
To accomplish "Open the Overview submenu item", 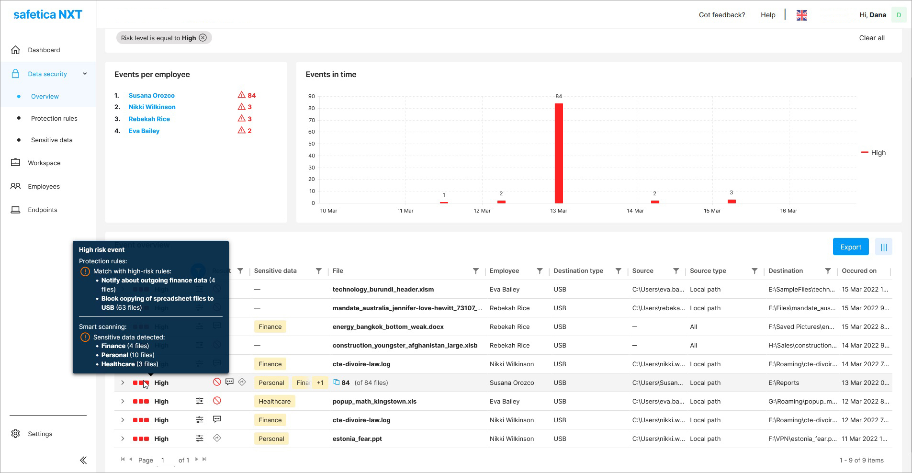I will coord(45,96).
